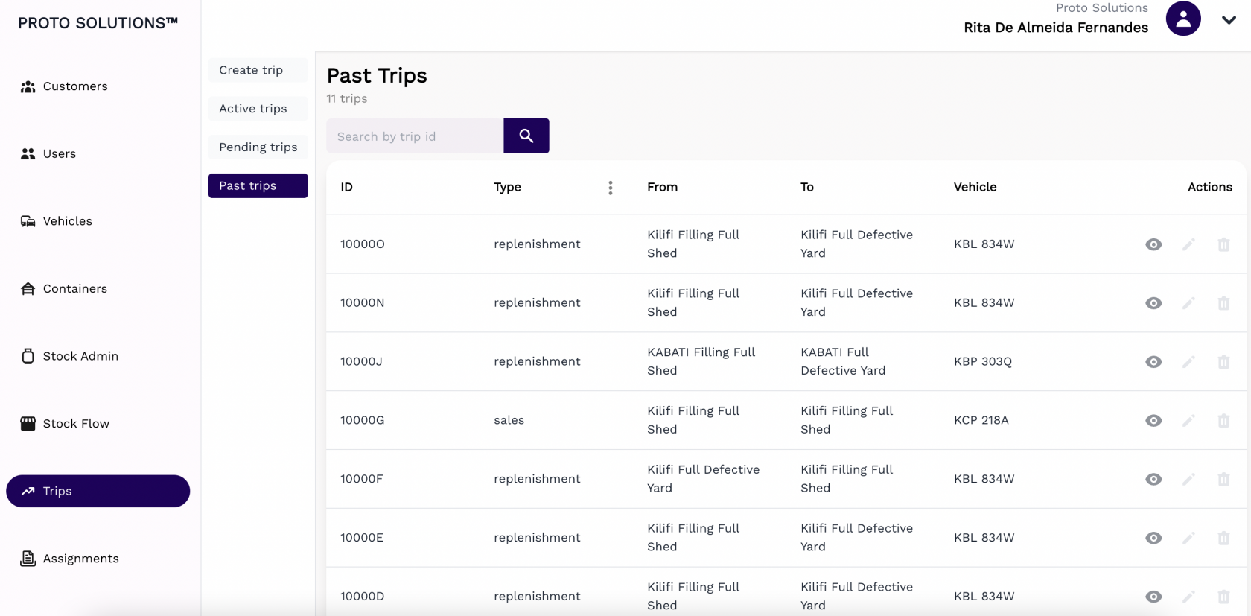Click the Stock Flow store icon
The width and height of the screenshot is (1251, 616).
coord(28,423)
